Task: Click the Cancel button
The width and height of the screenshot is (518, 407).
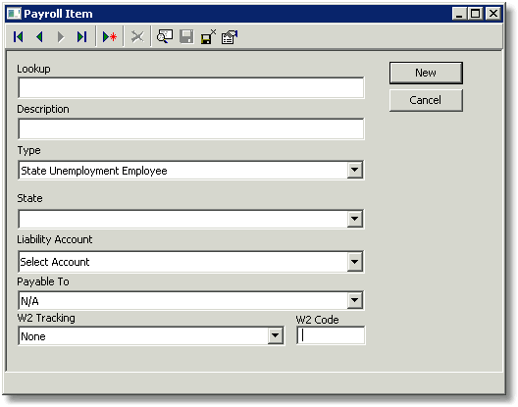Action: (x=426, y=100)
